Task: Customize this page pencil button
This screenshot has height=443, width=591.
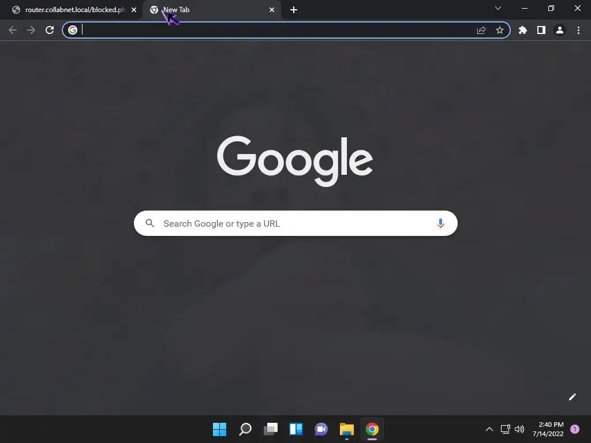Action: (x=572, y=397)
